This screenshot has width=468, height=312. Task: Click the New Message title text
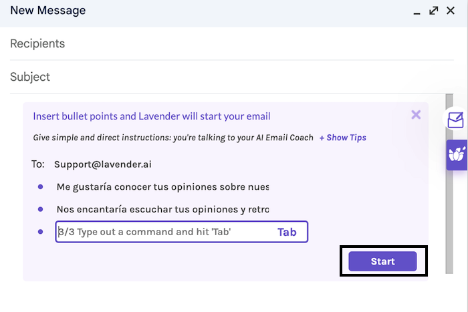click(47, 11)
